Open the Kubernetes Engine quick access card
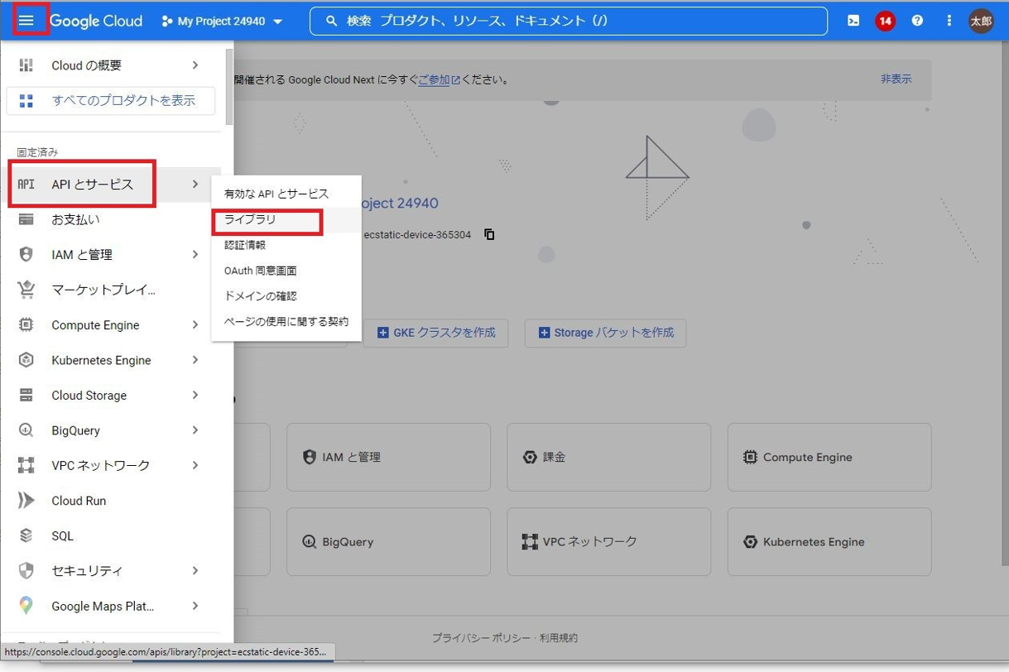 pyautogui.click(x=829, y=542)
